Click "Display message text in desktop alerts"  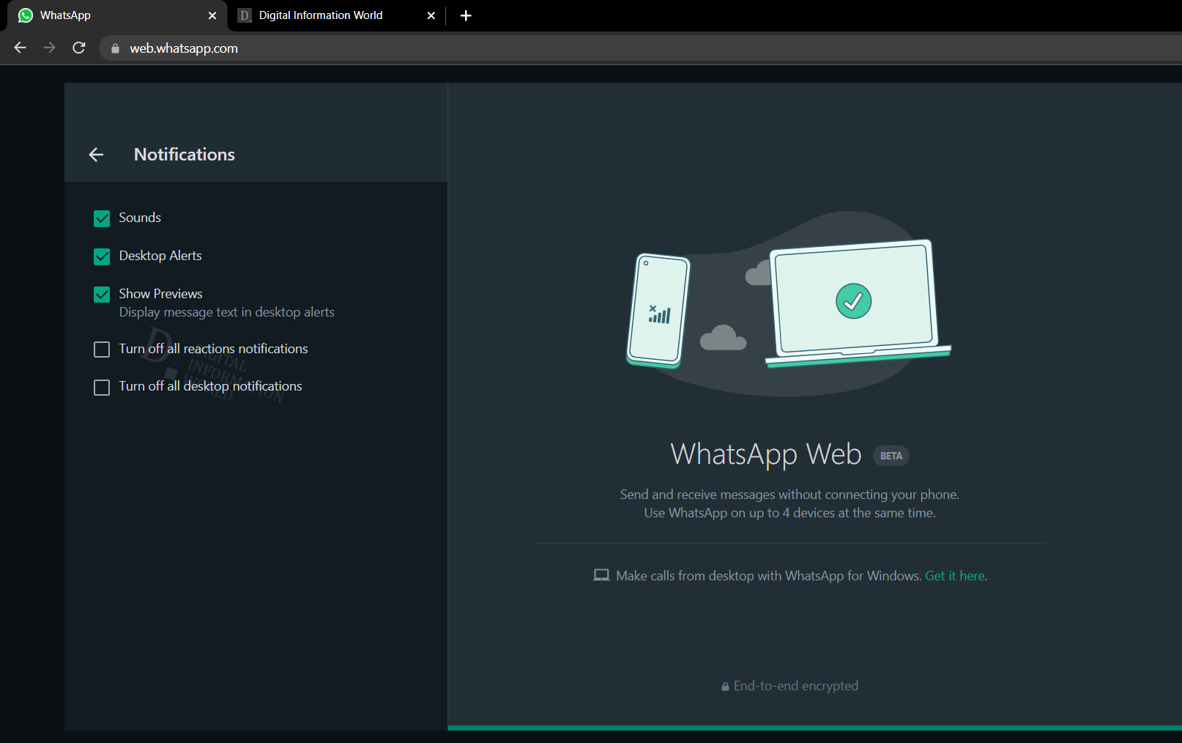pyautogui.click(x=227, y=312)
